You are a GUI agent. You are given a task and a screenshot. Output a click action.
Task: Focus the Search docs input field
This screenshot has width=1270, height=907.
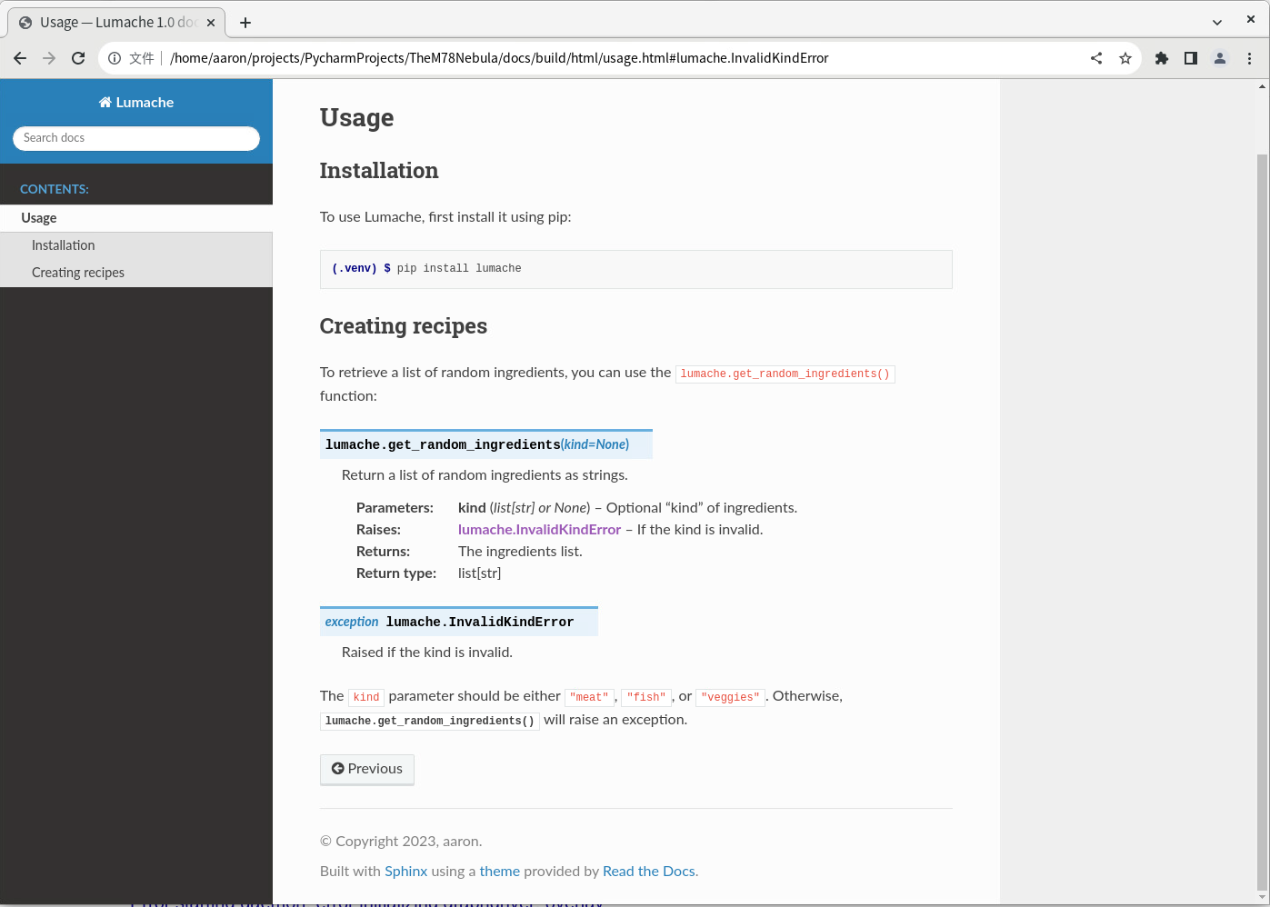pos(136,138)
